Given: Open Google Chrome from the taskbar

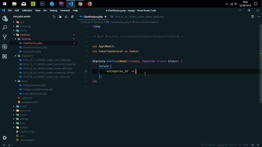Looking at the screenshot, I should coord(80,4).
